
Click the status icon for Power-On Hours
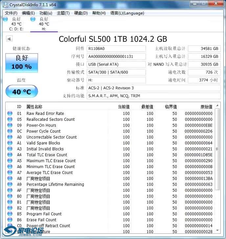[x=10, y=125]
